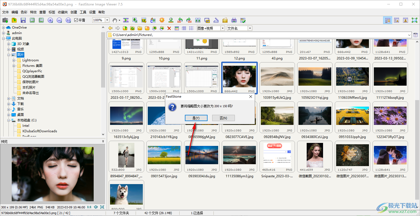The height and width of the screenshot is (216, 420).
Task: Click the full screen icon in preview status
Action: point(102,207)
